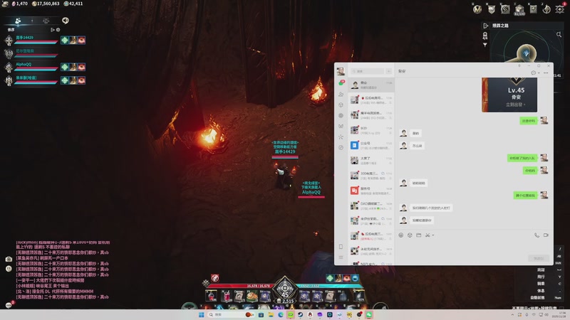Open the WeChat chats tab icon
Image resolution: width=570 pixels, height=320 pixels.
click(341, 83)
